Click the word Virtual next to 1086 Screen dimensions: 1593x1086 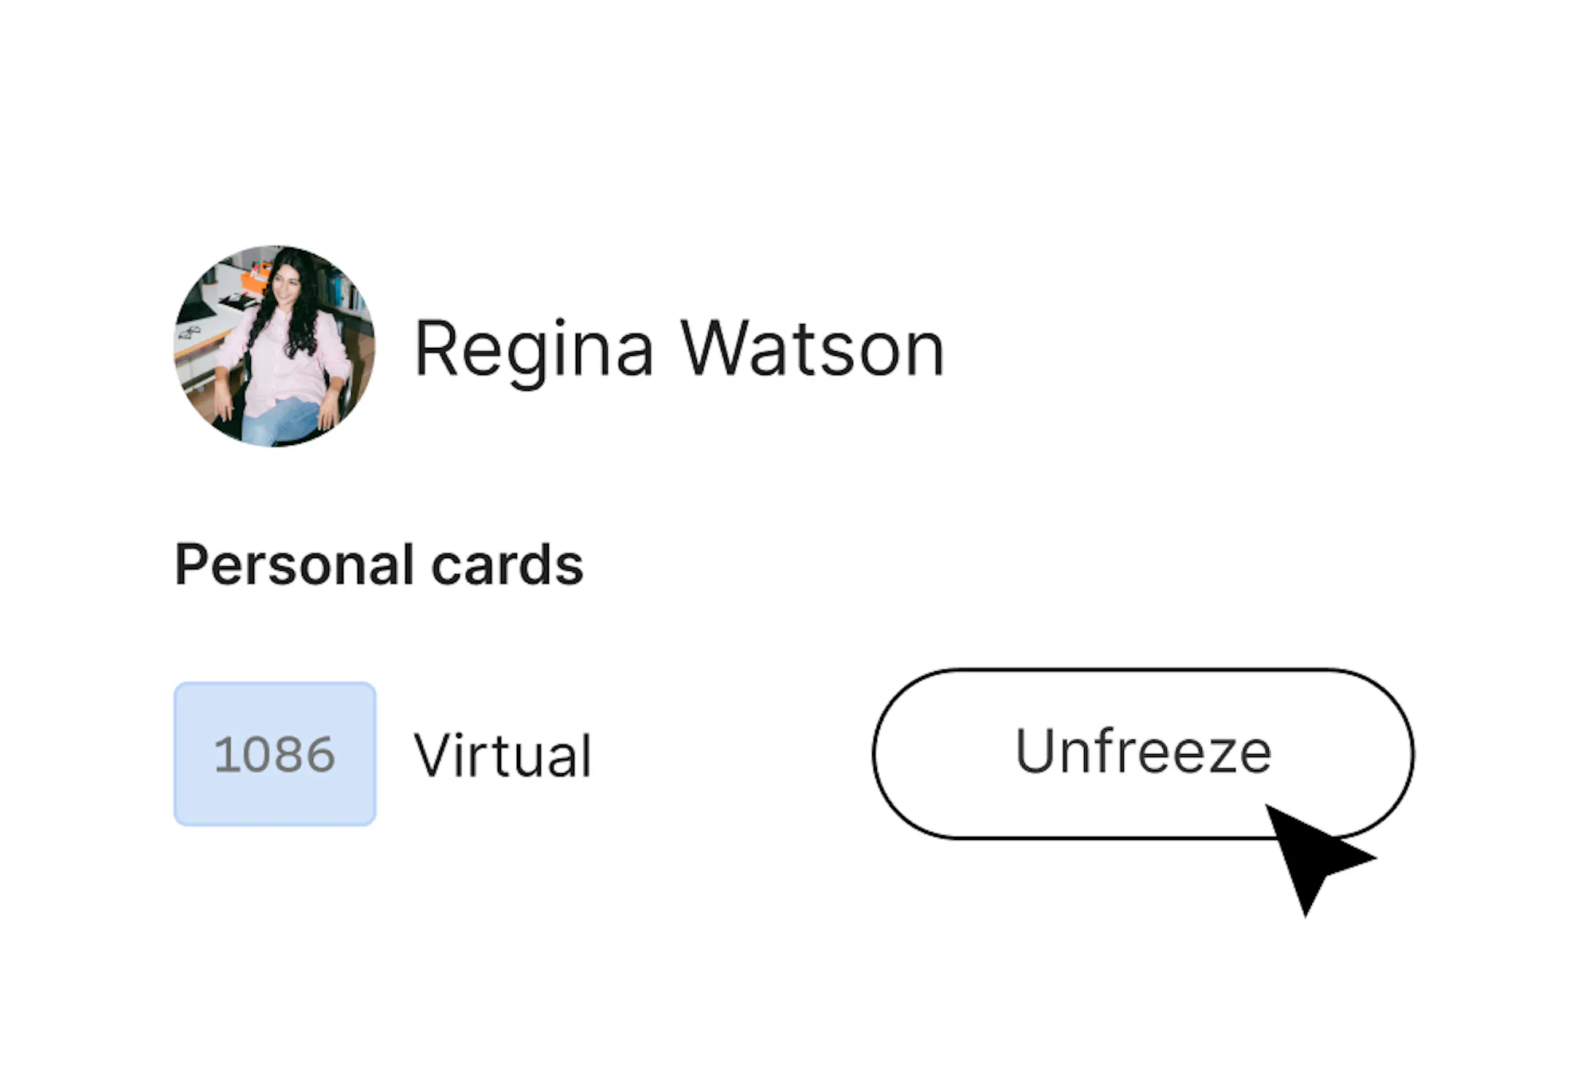pos(503,755)
